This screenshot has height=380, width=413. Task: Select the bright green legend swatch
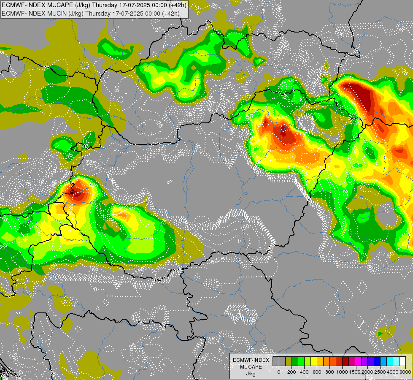(x=301, y=361)
